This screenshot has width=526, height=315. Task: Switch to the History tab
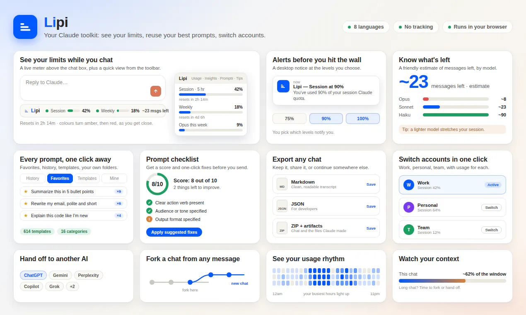33,178
